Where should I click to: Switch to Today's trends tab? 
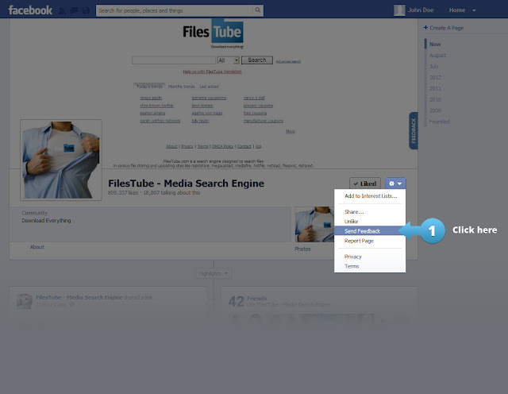(149, 87)
